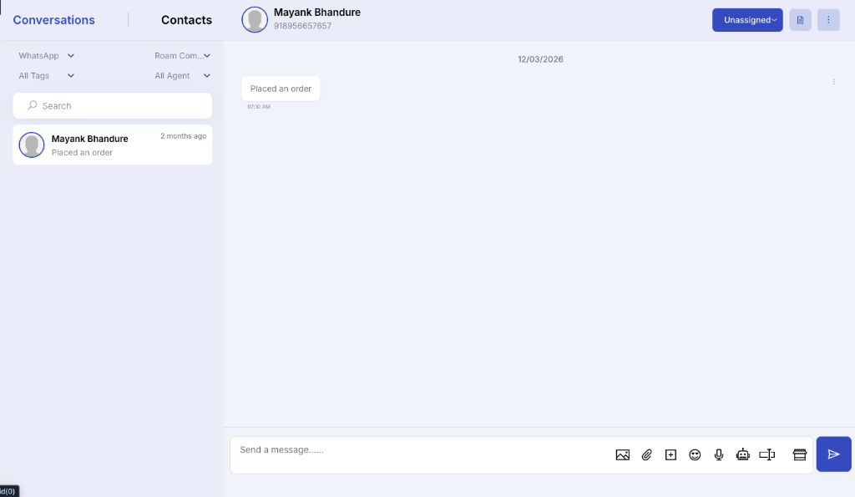Screen dimensions: 855x497
Task: Expand the WhatsApp channel dropdown
Action: pyautogui.click(x=47, y=56)
